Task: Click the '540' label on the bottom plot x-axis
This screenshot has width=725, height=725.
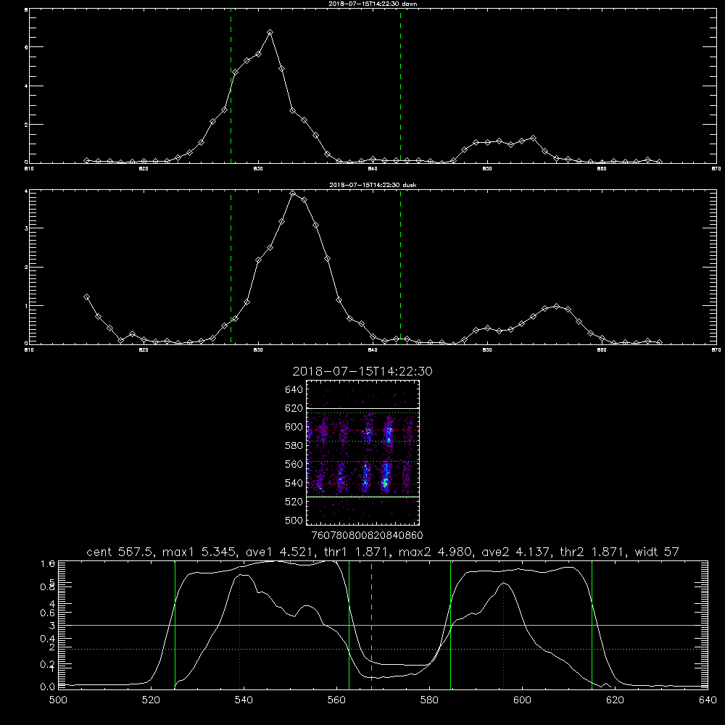Action: [244, 700]
